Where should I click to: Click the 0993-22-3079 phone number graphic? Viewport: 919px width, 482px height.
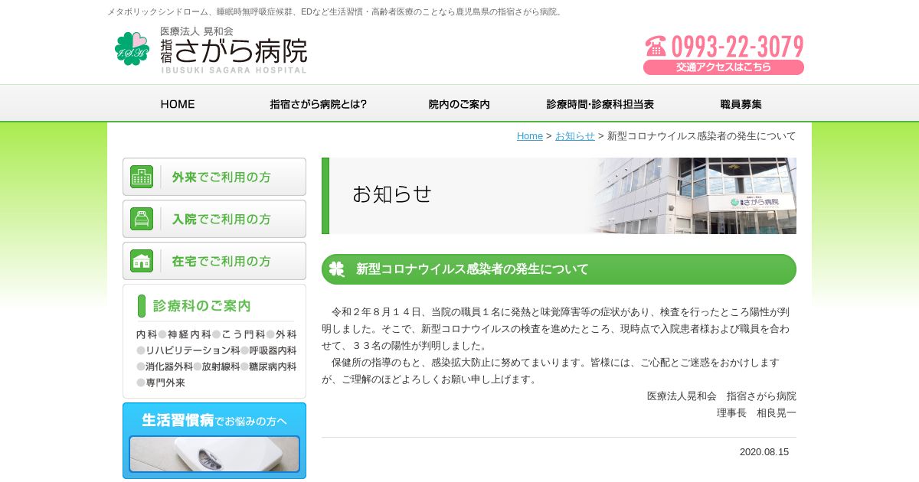click(x=724, y=46)
